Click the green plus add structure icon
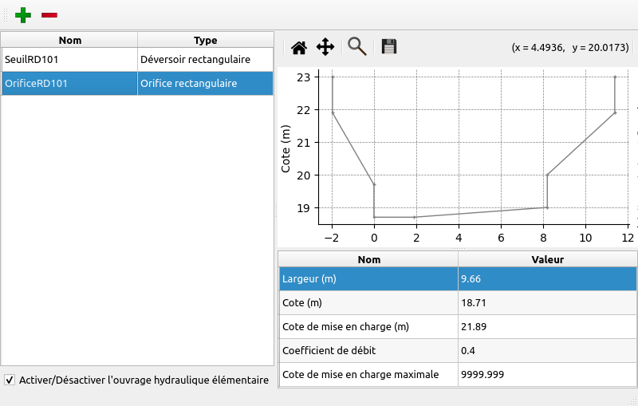Image resolution: width=638 pixels, height=406 pixels. (x=24, y=15)
